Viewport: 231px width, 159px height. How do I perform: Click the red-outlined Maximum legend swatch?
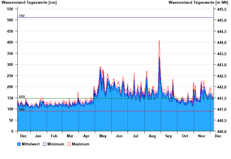[69, 144]
